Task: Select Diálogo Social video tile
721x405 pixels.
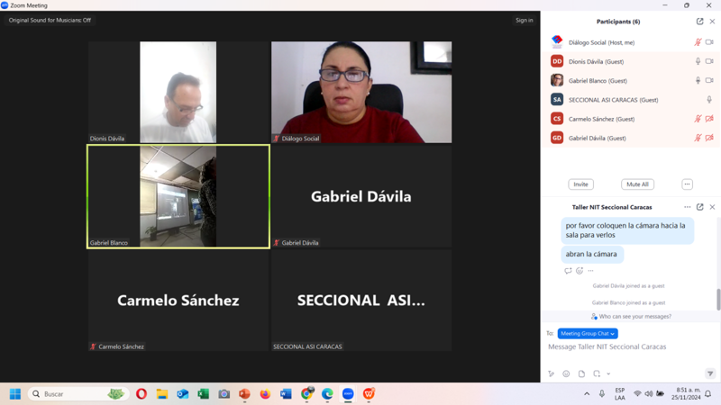Action: point(361,93)
